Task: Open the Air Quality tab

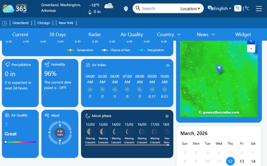Action: click(132, 34)
